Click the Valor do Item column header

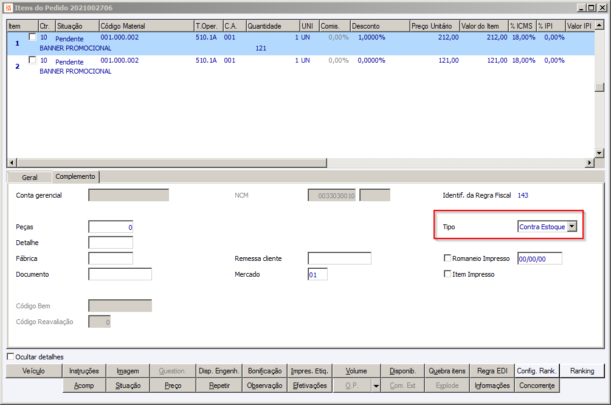point(484,26)
